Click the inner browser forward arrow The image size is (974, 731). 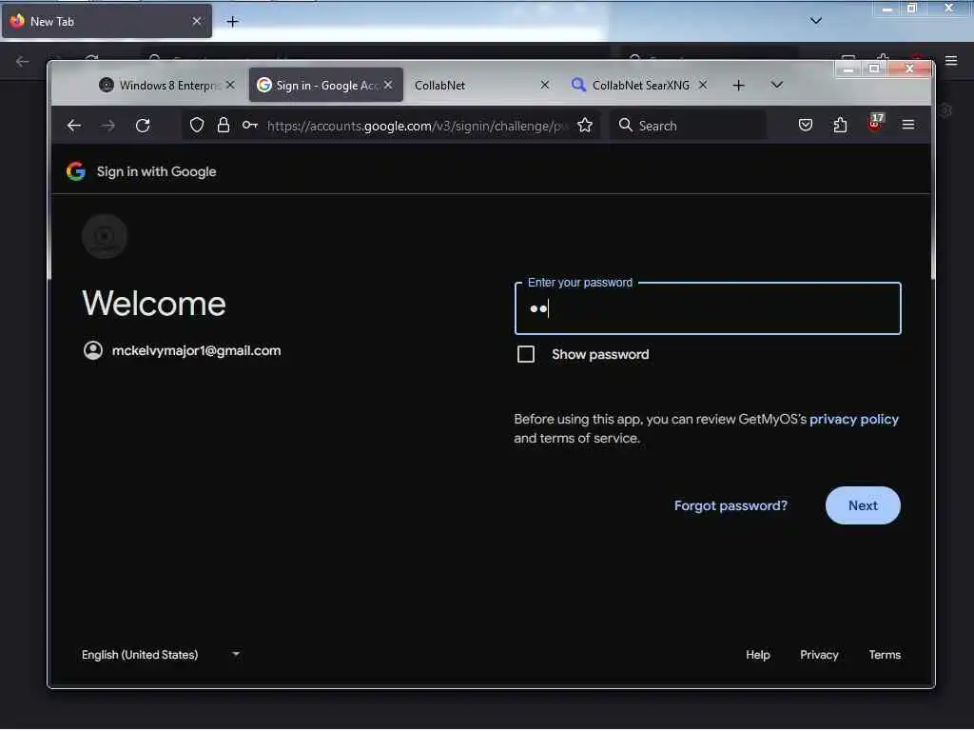108,126
